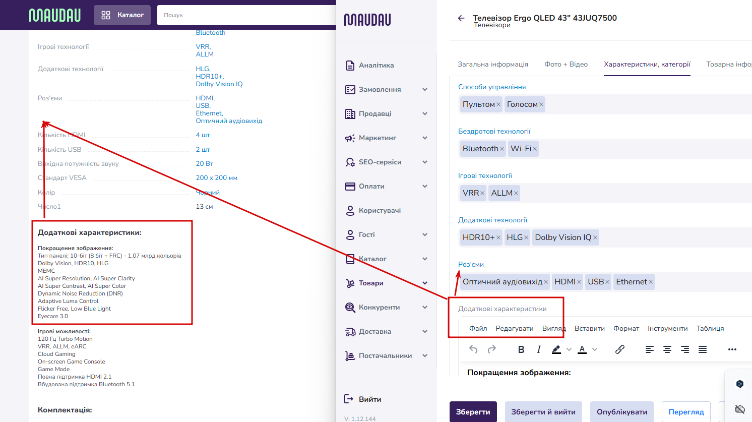752x422 pixels.
Task: Apply text color with the A button
Action: point(582,349)
